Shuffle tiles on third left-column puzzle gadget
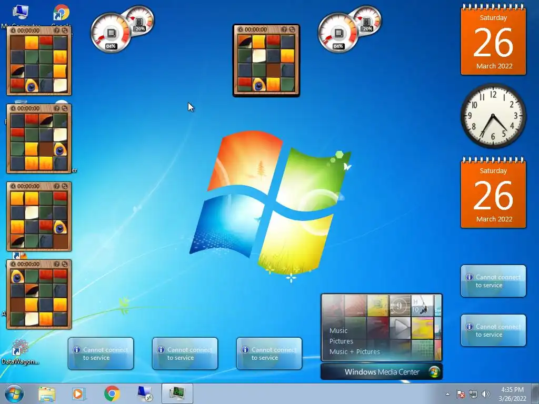Viewport: 539px width, 404px height. pos(65,186)
